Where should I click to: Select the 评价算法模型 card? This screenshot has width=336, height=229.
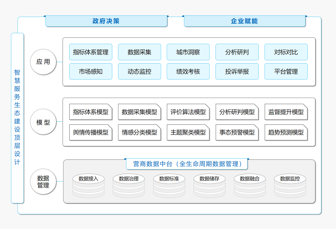188,112
